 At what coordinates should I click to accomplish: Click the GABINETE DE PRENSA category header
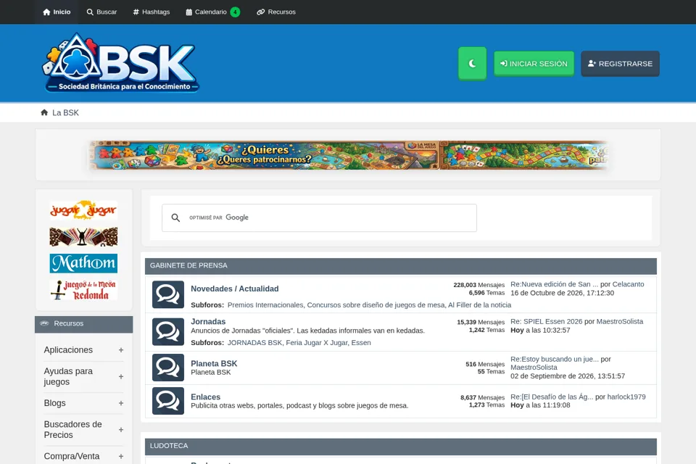click(x=400, y=265)
